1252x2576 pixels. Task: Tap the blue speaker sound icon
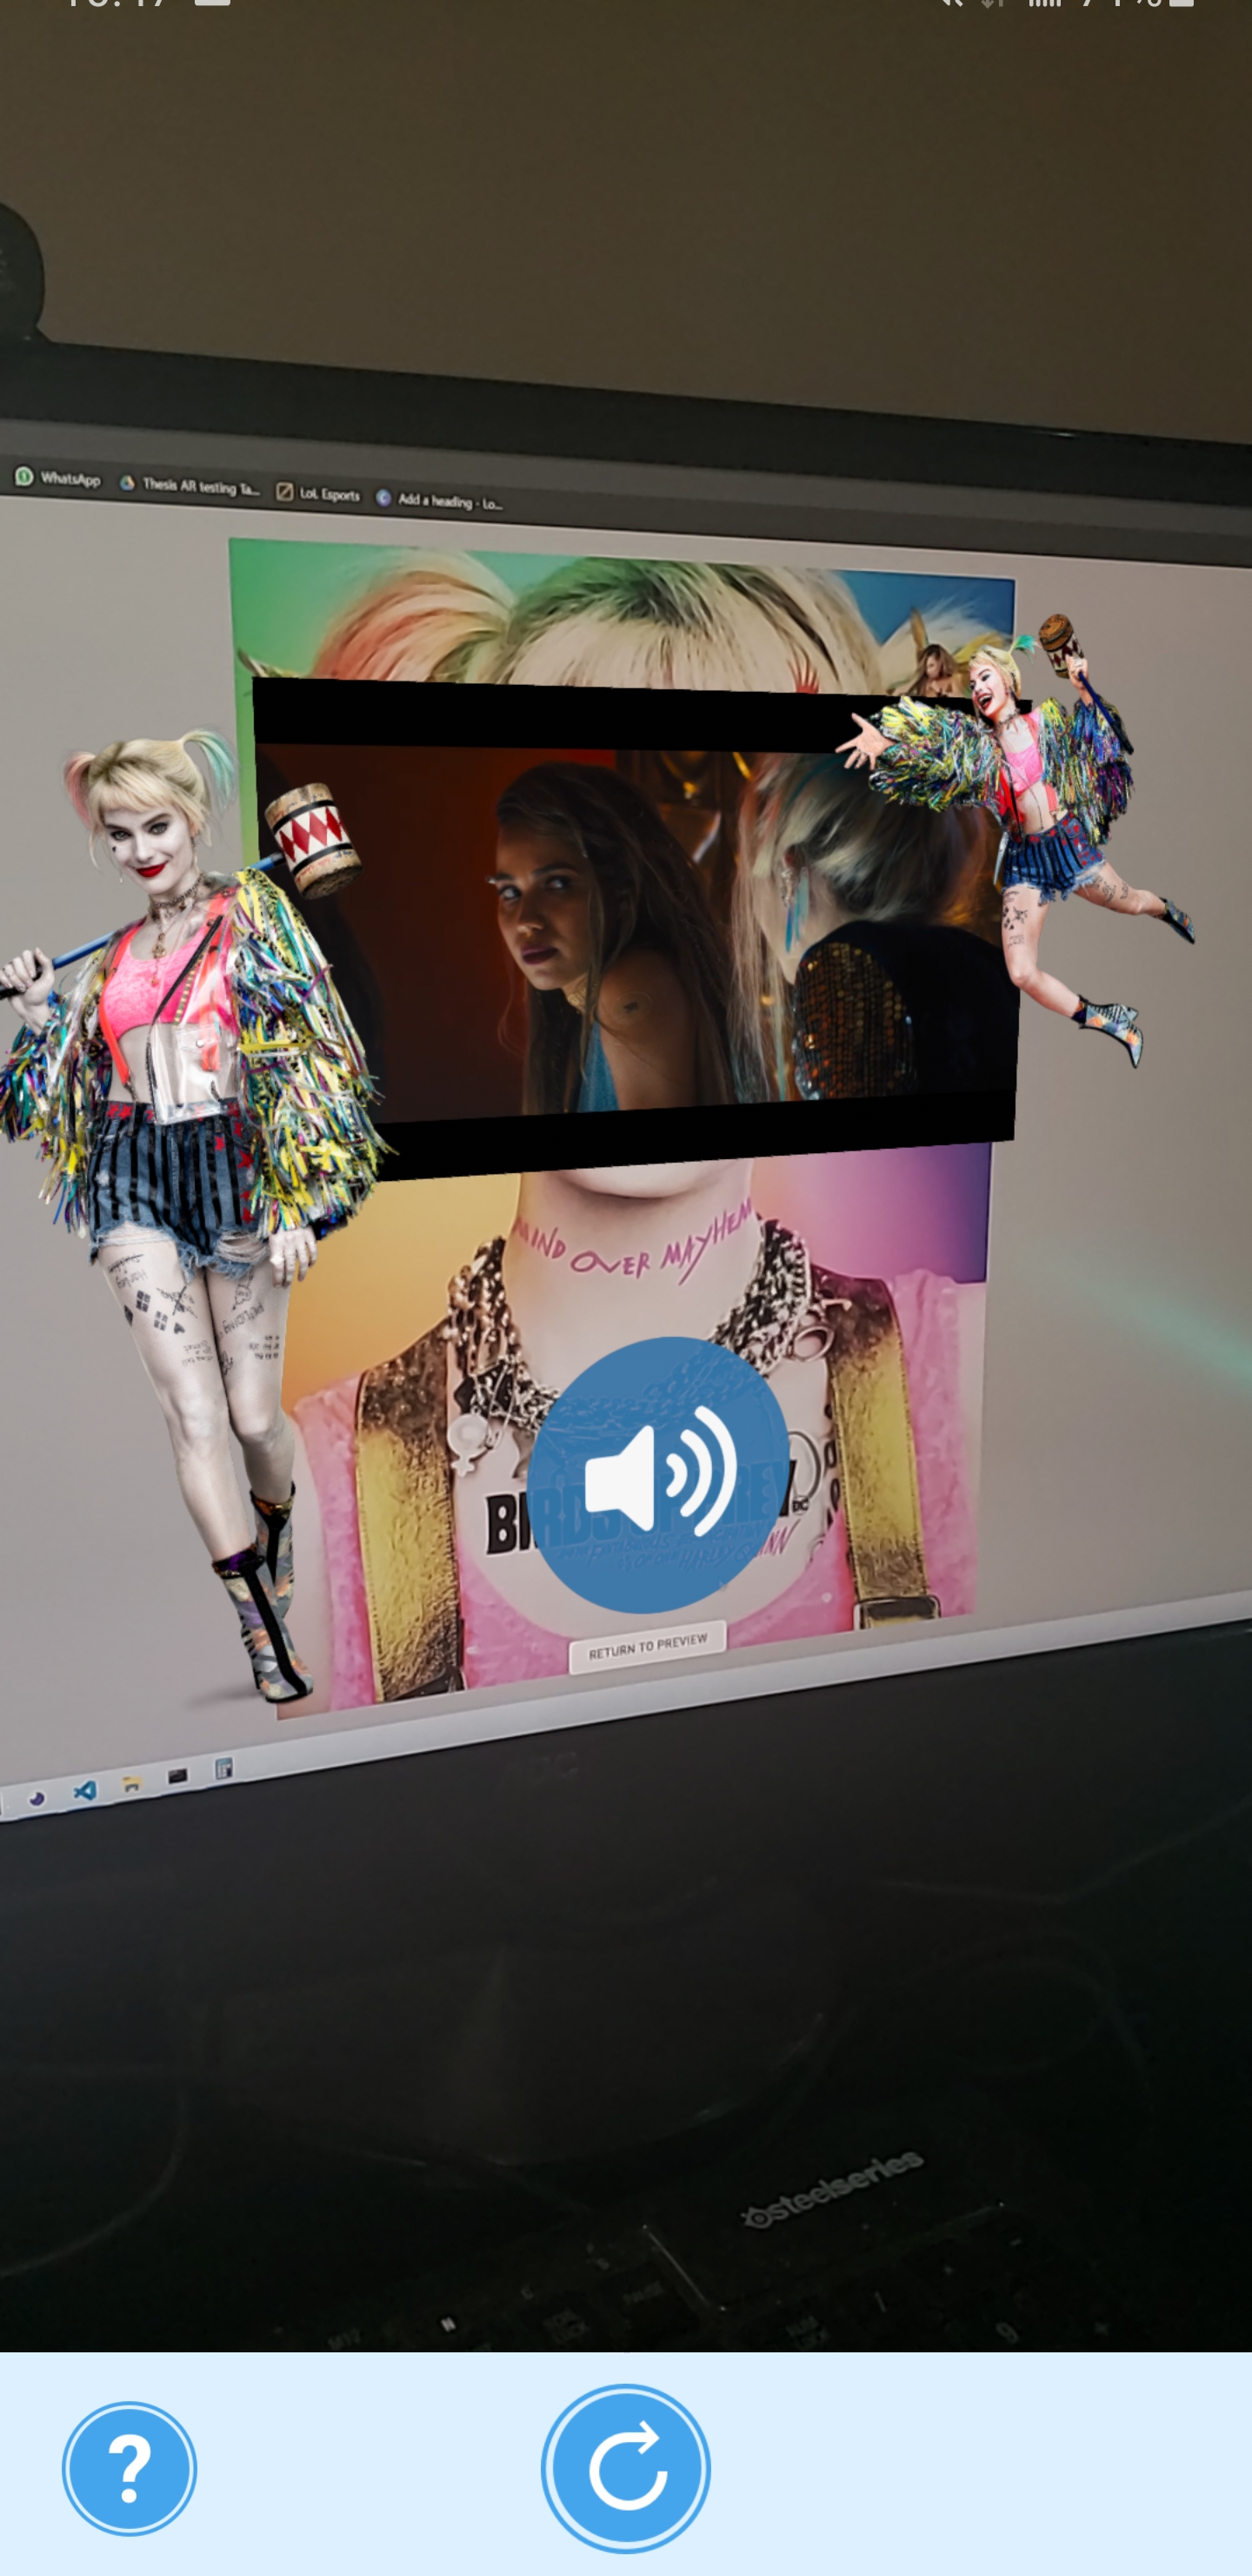click(658, 1474)
